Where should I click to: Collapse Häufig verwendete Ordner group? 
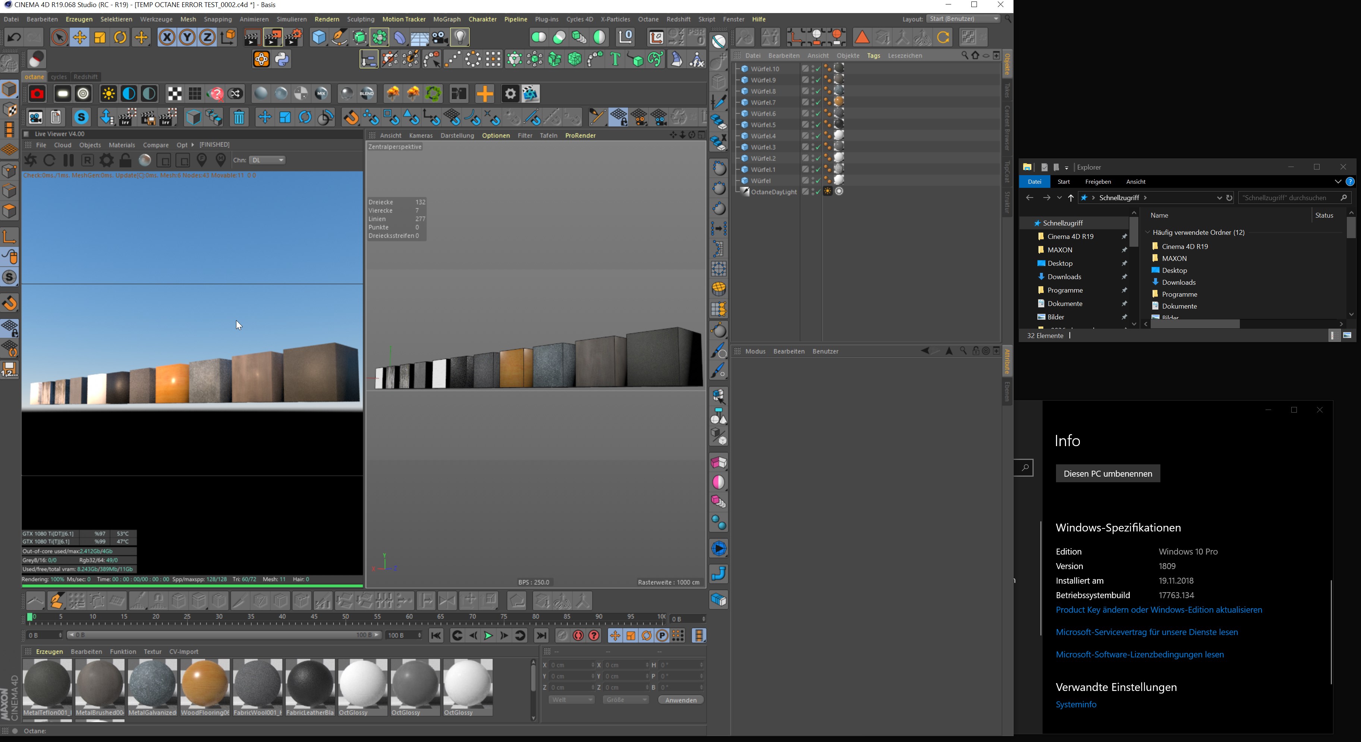[x=1148, y=233]
